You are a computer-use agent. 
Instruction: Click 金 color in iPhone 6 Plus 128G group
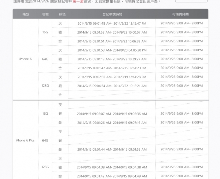[x=60, y=176]
